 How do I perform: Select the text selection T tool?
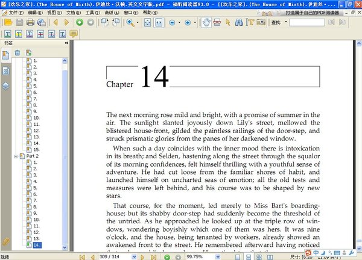tap(250, 22)
